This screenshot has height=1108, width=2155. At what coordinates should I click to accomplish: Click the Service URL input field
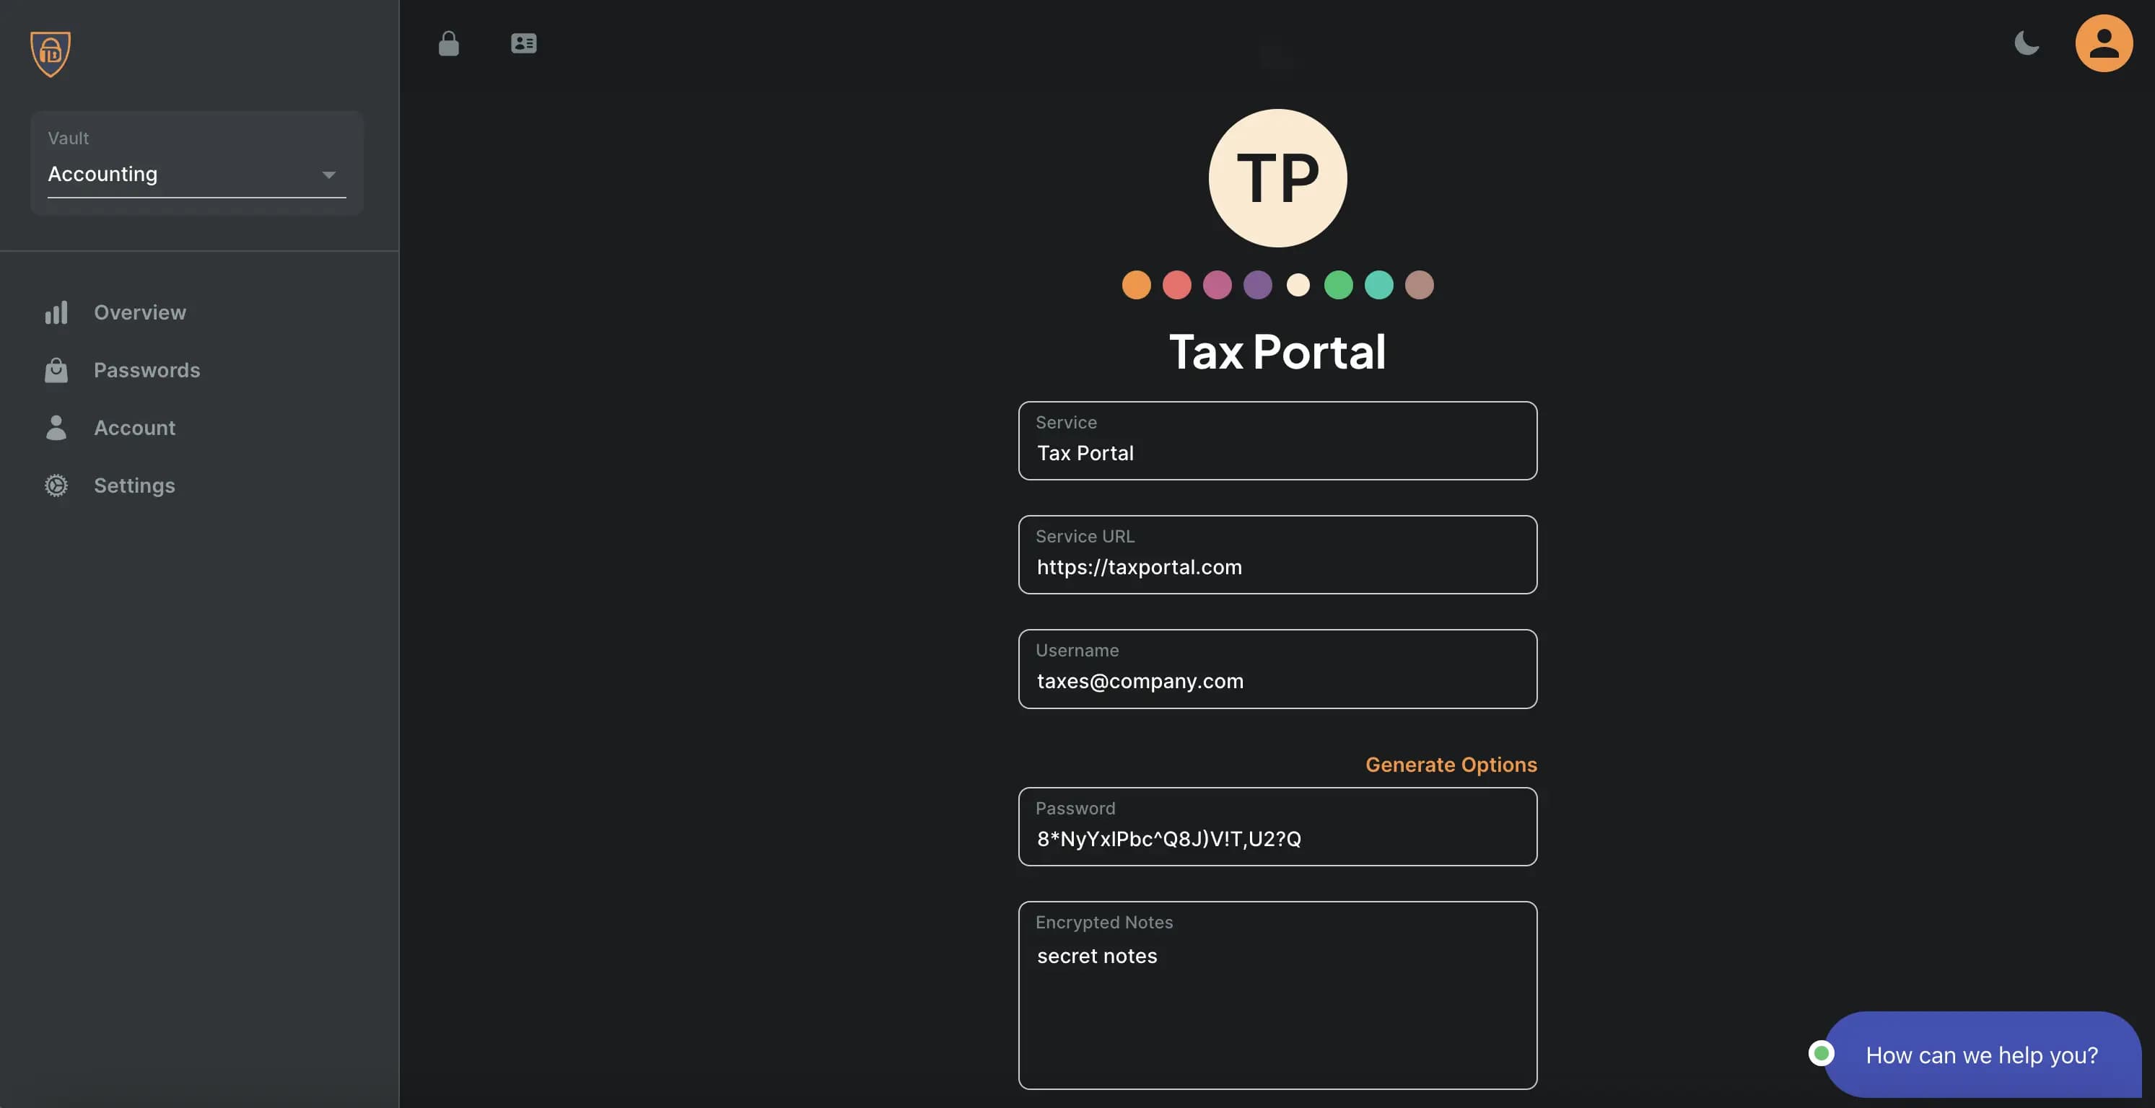pos(1277,555)
